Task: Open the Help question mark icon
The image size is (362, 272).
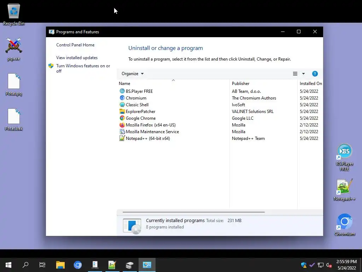Action: pos(315,74)
